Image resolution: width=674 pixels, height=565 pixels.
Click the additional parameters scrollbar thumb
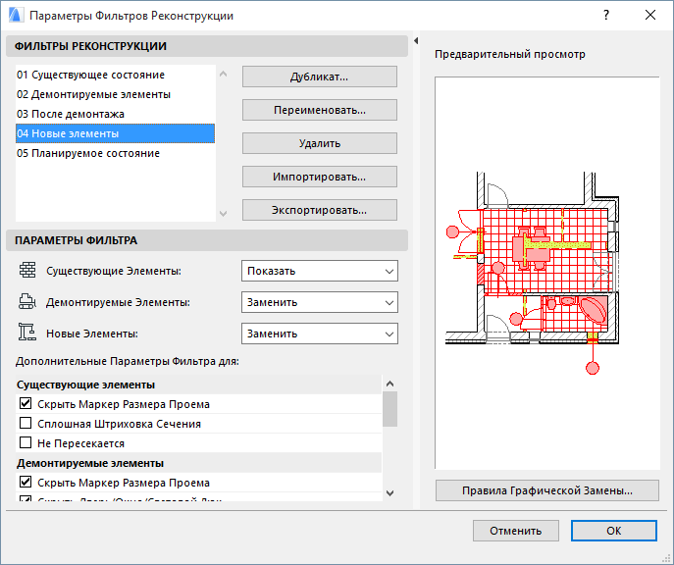[389, 409]
